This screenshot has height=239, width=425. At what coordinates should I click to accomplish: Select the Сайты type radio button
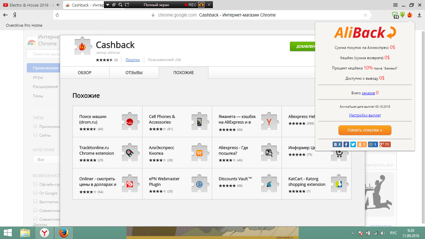click(x=35, y=135)
